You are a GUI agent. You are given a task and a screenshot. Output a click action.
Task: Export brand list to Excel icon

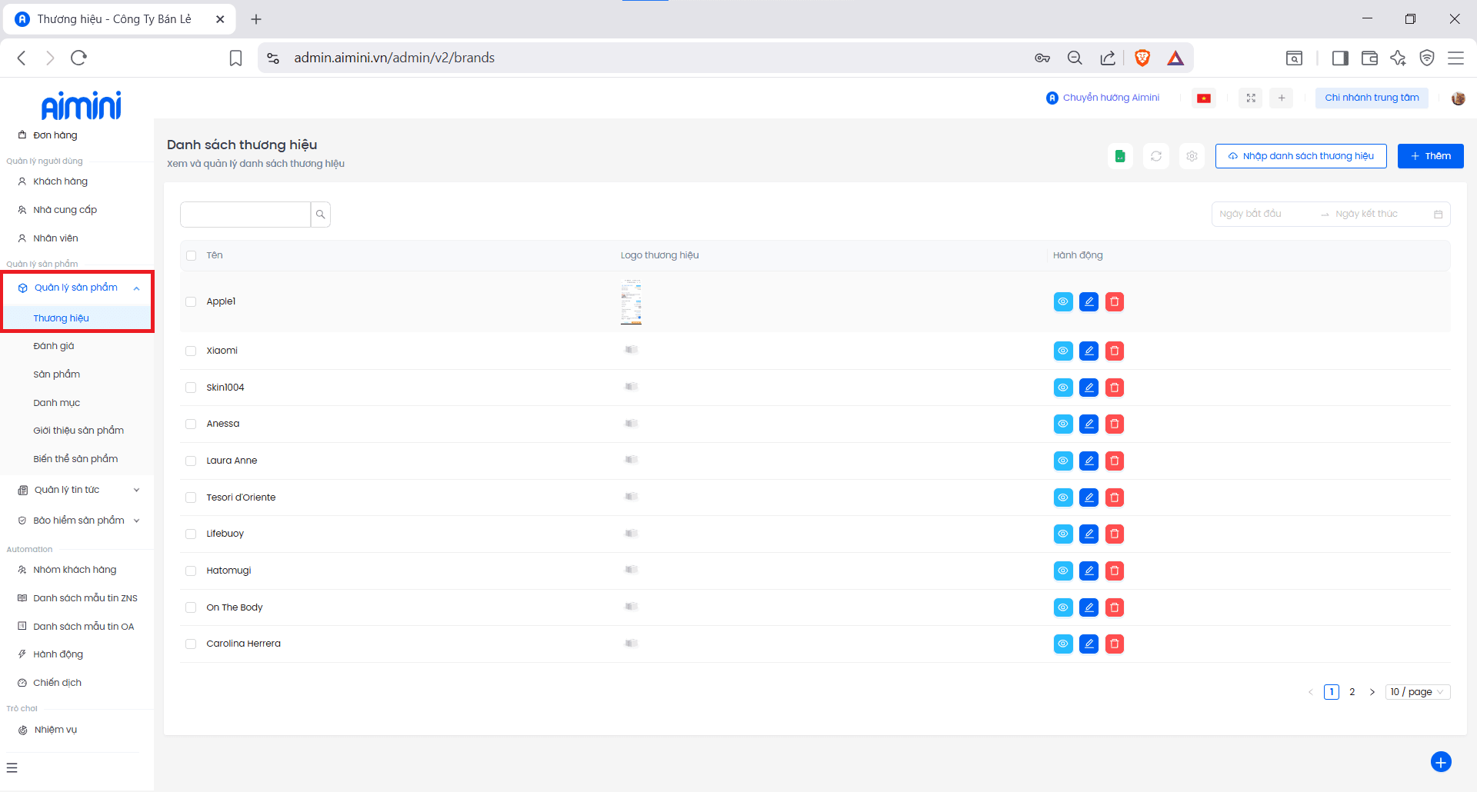1120,156
